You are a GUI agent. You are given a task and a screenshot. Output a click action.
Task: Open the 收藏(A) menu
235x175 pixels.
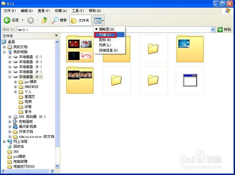[x=61, y=11]
